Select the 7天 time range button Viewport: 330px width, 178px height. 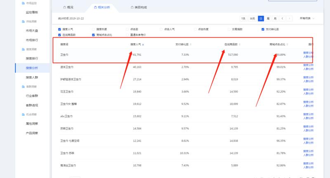coord(243,19)
